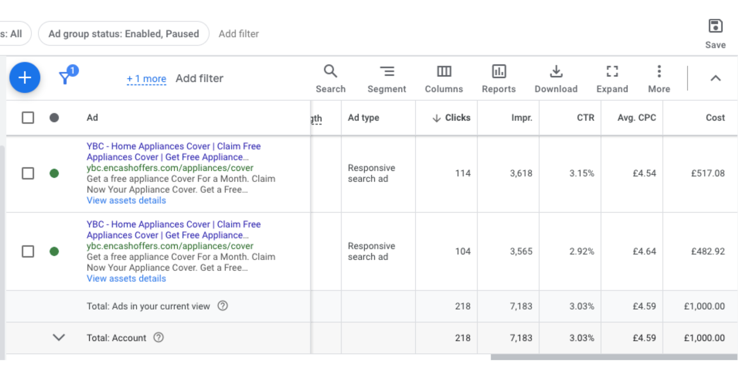Viewport: 738px width, 379px height.
Task: Expand the Total: Account row
Action: (x=59, y=338)
